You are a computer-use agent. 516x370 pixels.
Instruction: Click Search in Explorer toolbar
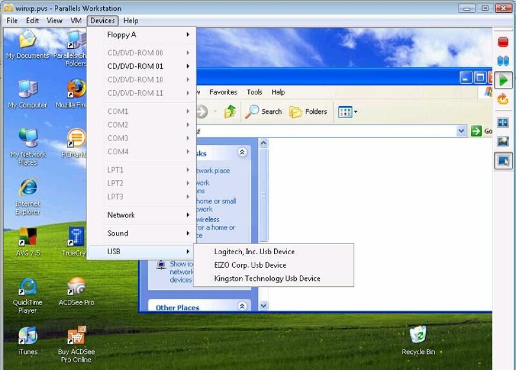(263, 112)
